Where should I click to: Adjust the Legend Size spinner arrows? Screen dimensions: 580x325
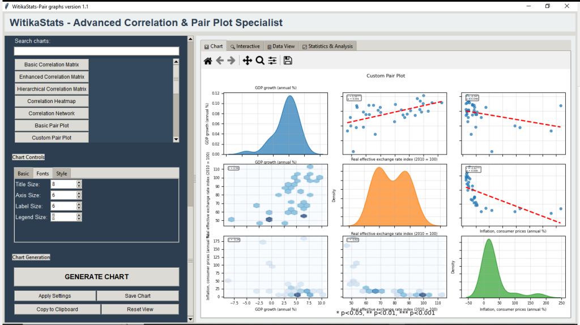[x=79, y=217]
